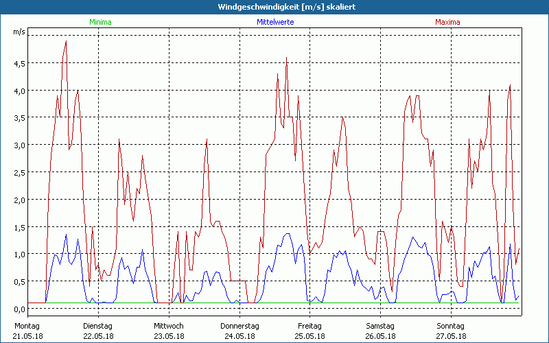
Task: Select the 24.05.18 date label
Action: 238,336
